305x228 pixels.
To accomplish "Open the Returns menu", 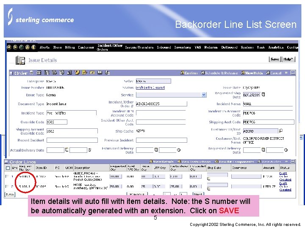I will click(211, 47).
